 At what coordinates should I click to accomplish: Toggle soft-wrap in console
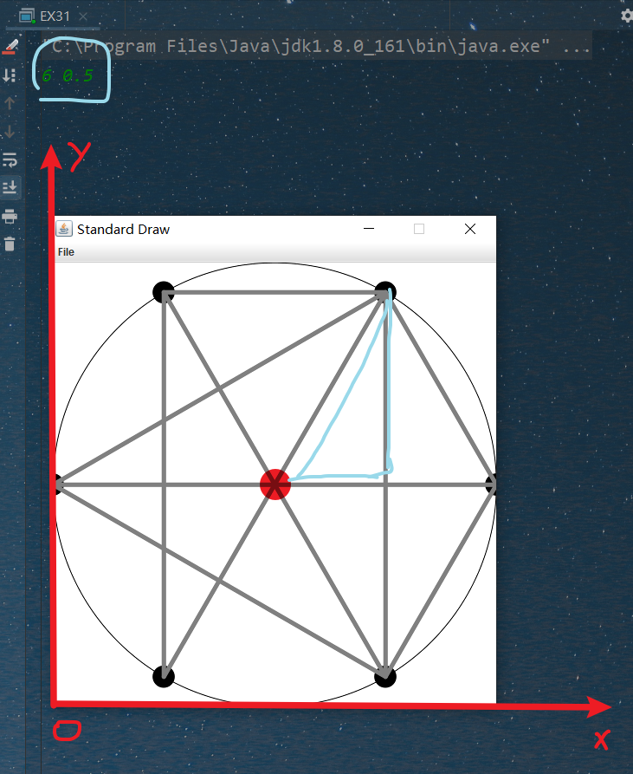click(x=10, y=160)
